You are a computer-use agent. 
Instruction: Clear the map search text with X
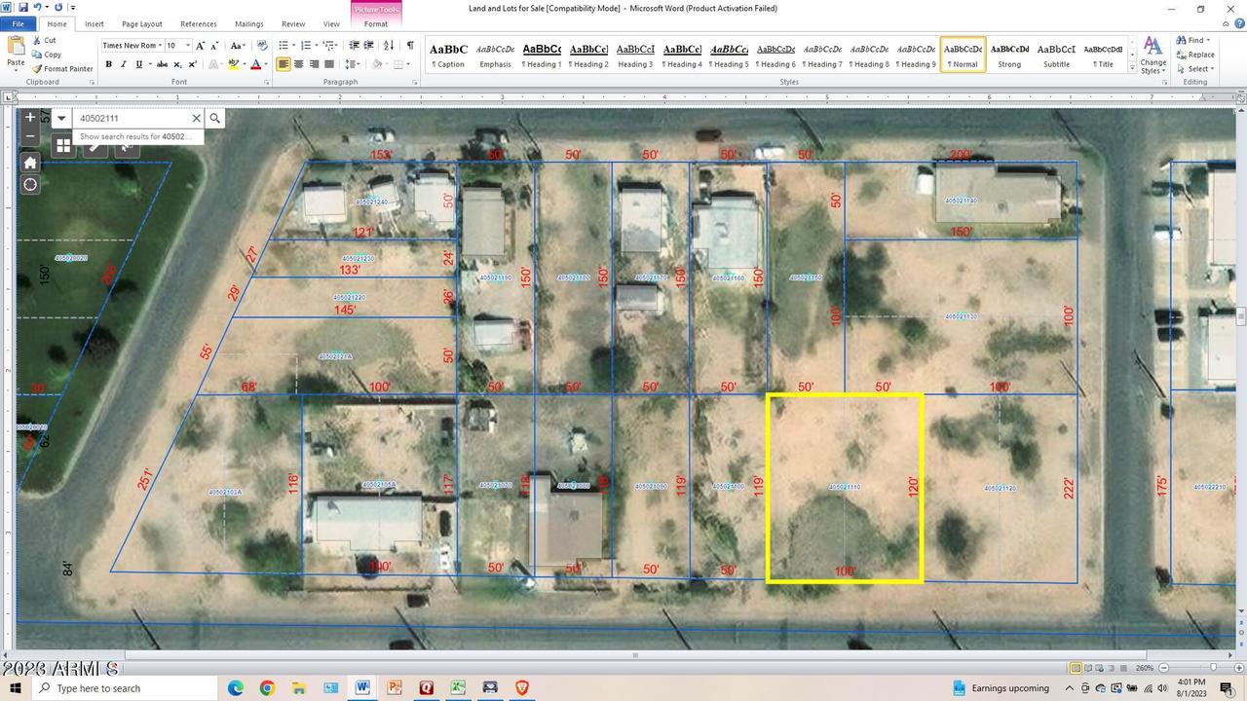(x=196, y=118)
